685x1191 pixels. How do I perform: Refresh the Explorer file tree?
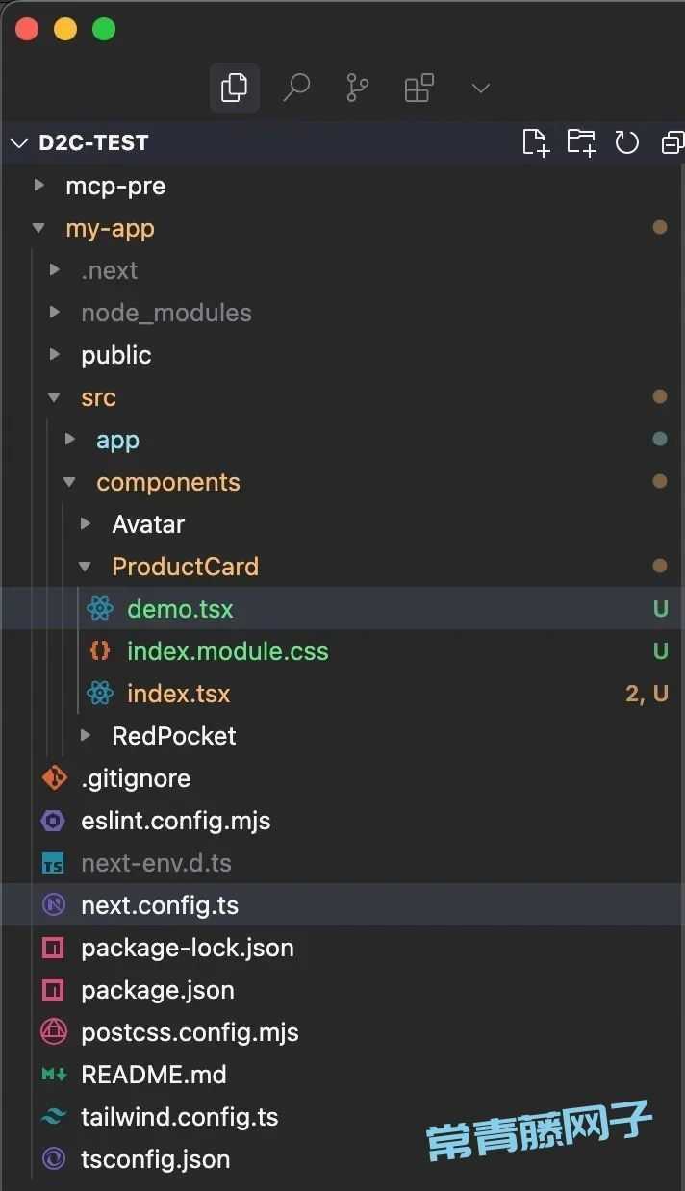(x=627, y=142)
